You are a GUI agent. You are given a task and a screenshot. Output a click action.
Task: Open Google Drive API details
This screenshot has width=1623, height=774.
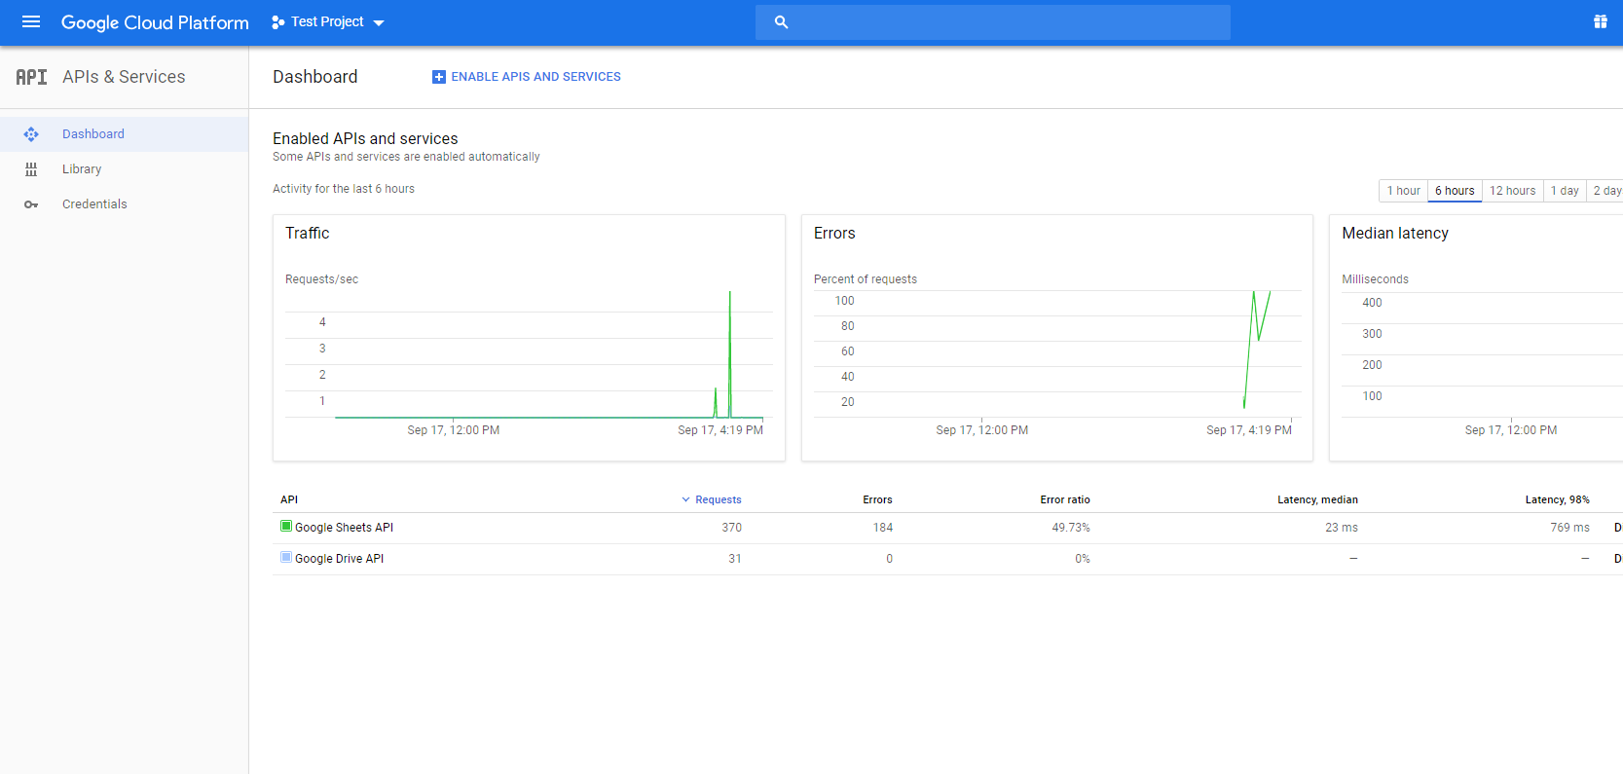[339, 559]
